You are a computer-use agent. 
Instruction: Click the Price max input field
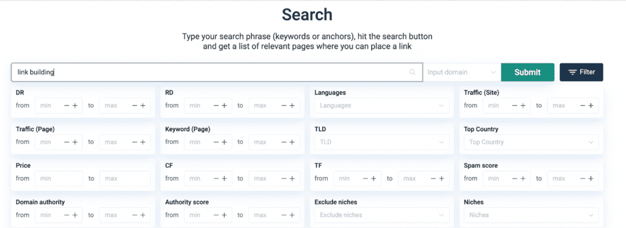point(125,179)
